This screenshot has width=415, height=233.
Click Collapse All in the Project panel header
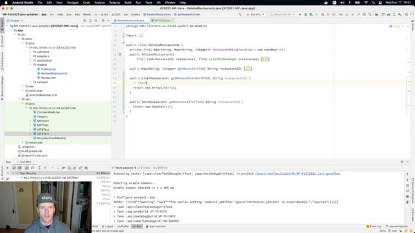coord(96,21)
